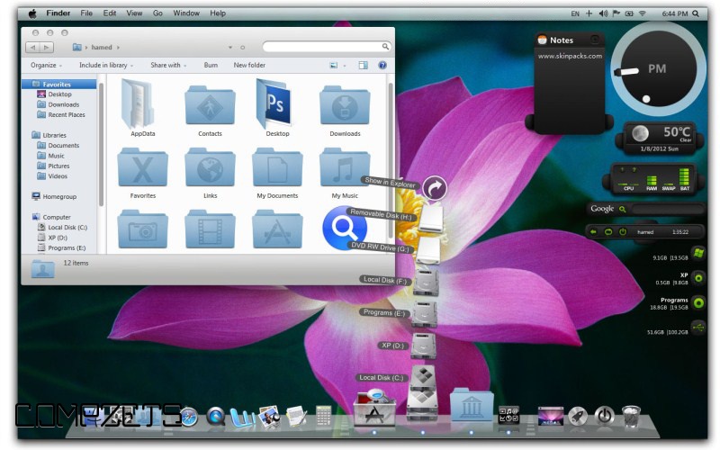This screenshot has height=450, width=720.
Task: Open Removable Disk (H:) from stack
Action: [x=431, y=218]
